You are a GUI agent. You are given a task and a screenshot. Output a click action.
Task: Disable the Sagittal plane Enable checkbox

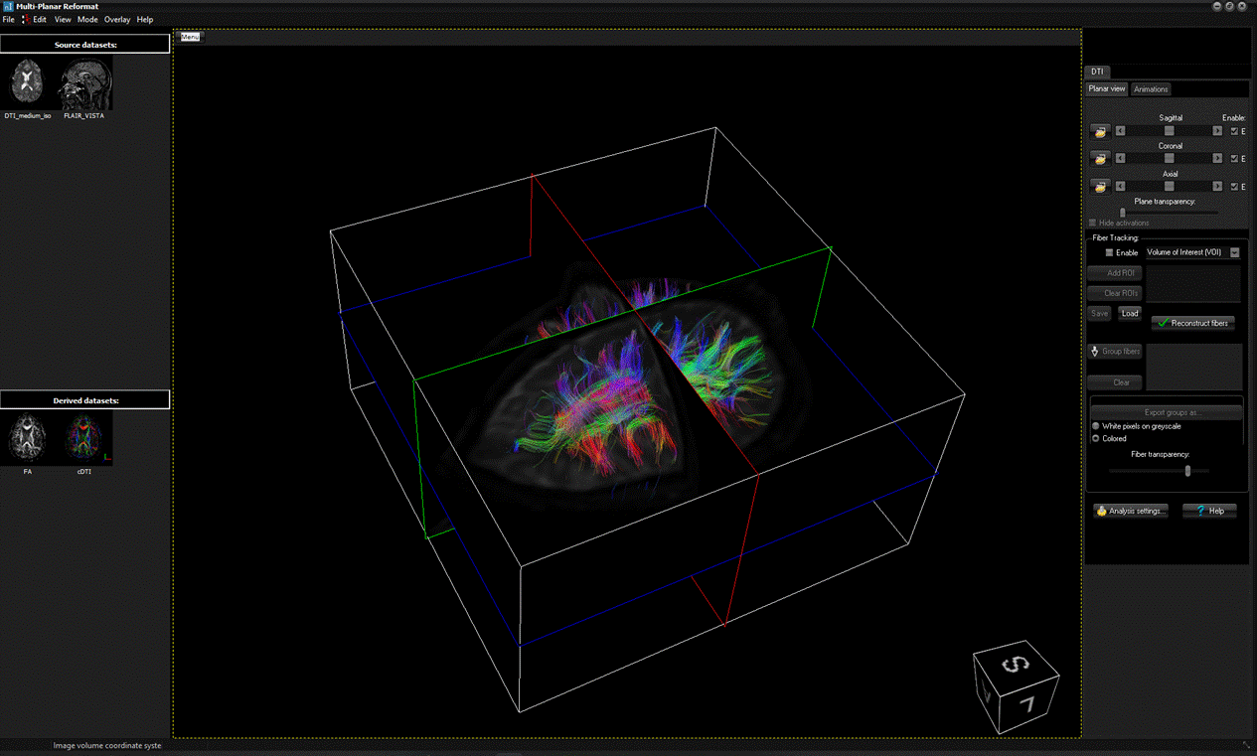tap(1234, 131)
